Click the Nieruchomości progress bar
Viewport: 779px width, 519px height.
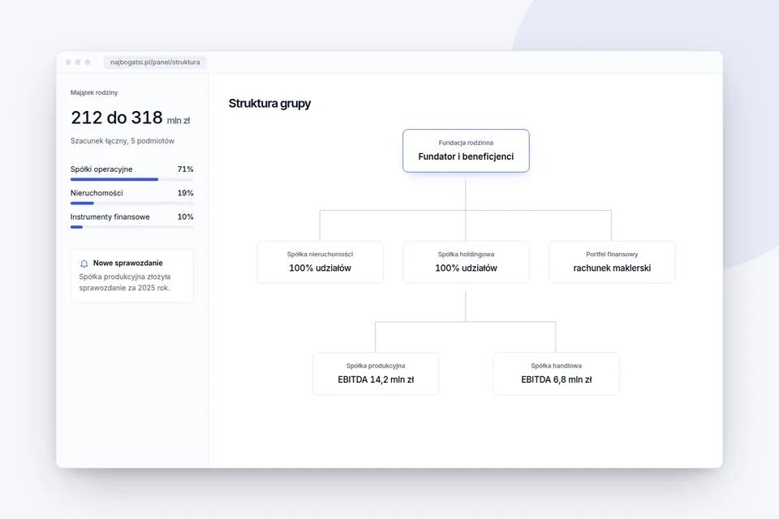[x=131, y=203]
